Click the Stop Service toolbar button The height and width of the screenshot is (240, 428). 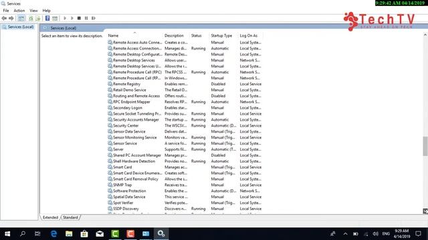pyautogui.click(x=79, y=18)
